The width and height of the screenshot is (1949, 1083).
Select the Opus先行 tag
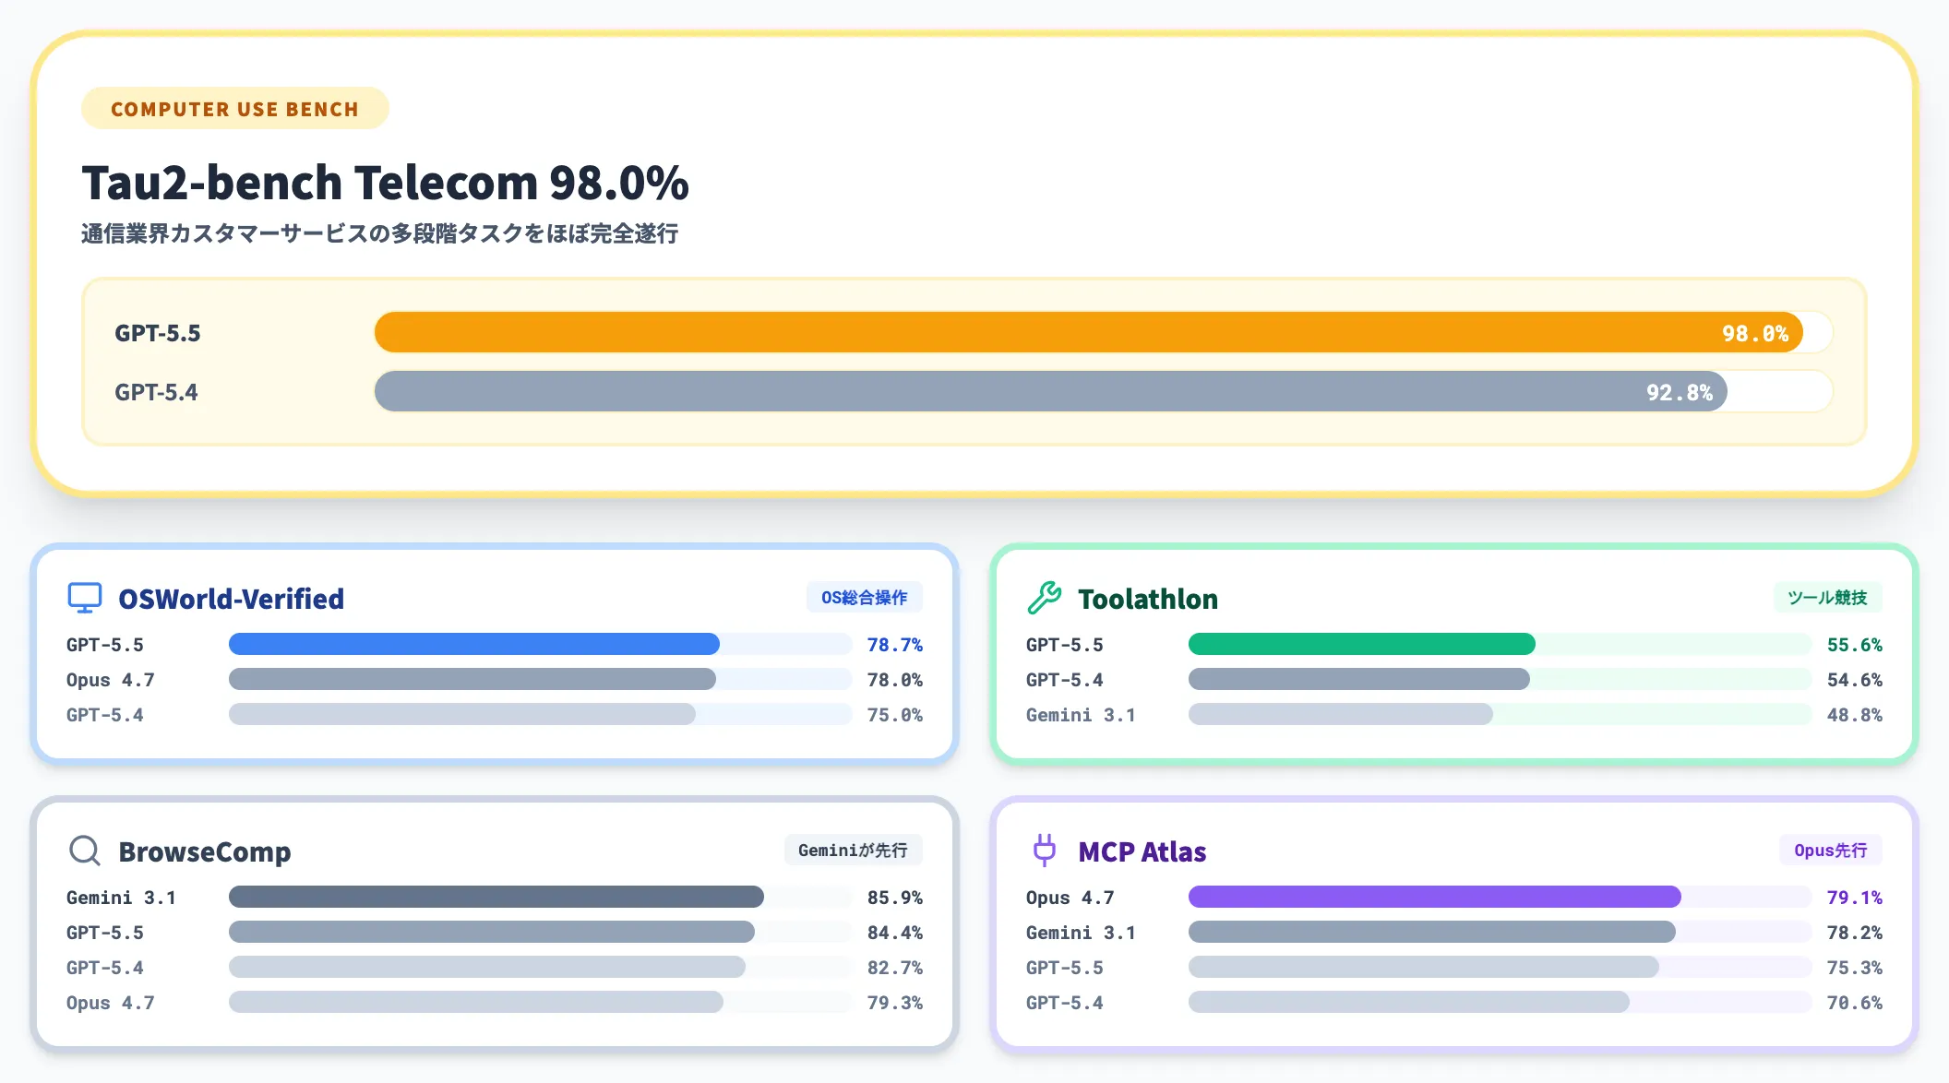click(1830, 851)
